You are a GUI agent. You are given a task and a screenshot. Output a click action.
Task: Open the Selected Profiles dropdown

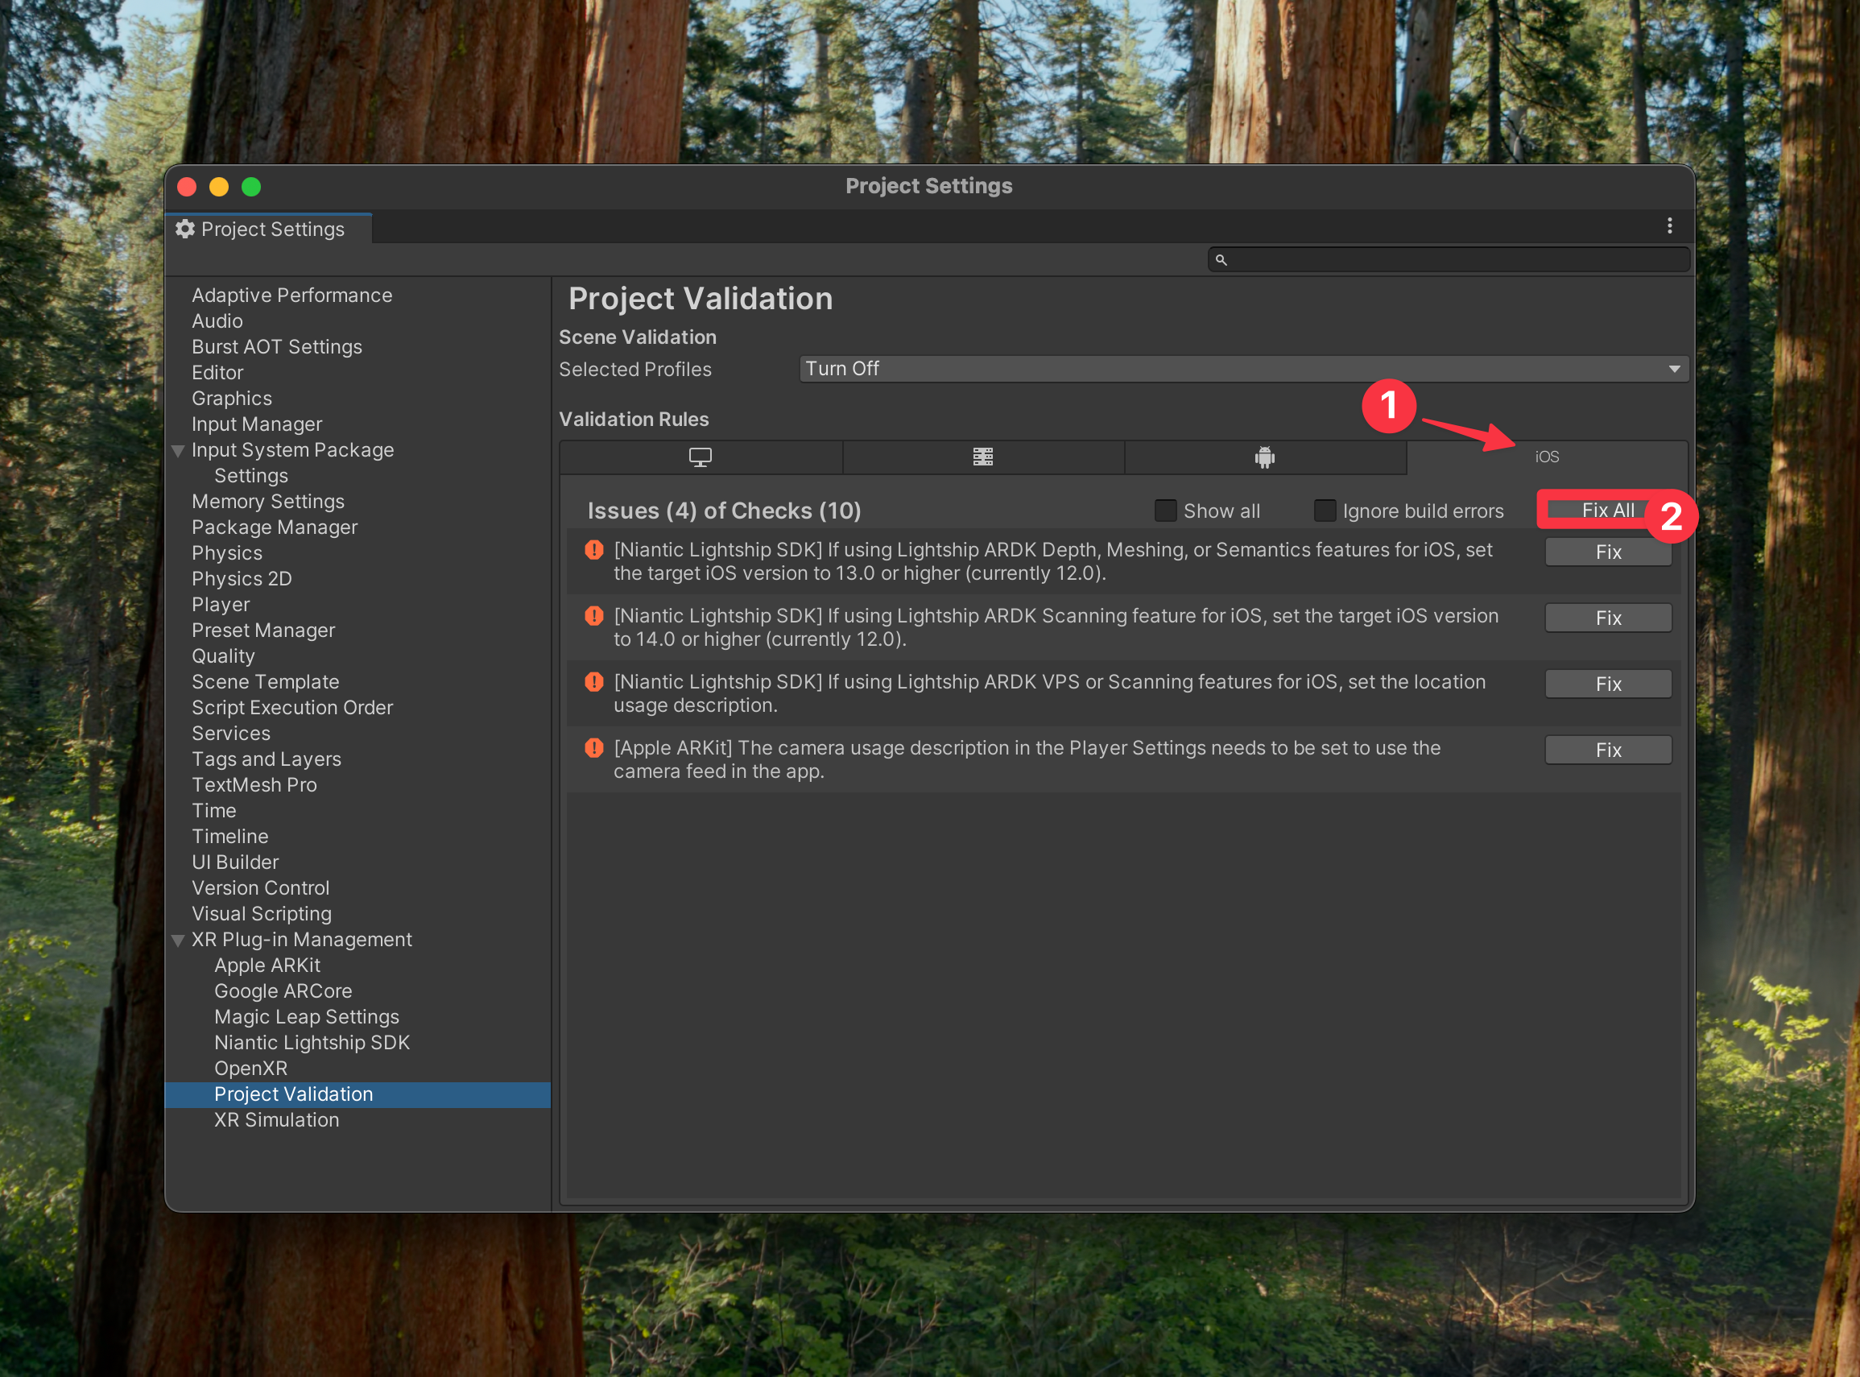pyautogui.click(x=1243, y=369)
